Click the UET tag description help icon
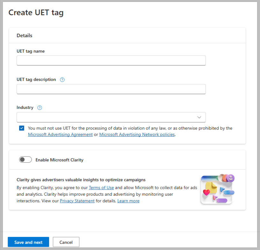260x250 pixels. (x=62, y=80)
